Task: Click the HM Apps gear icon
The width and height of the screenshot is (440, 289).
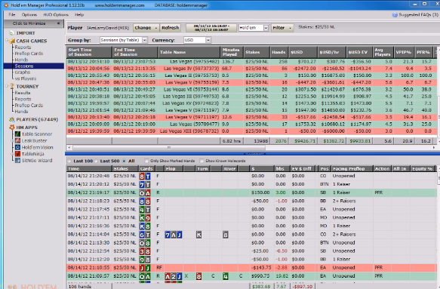Action: point(12,128)
